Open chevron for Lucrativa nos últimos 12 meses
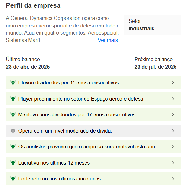Screen dimensions: 181x185 pos(173,163)
